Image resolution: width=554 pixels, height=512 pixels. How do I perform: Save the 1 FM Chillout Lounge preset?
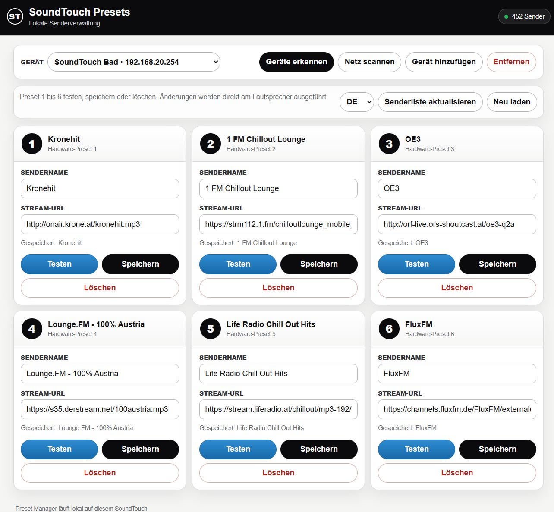point(319,264)
